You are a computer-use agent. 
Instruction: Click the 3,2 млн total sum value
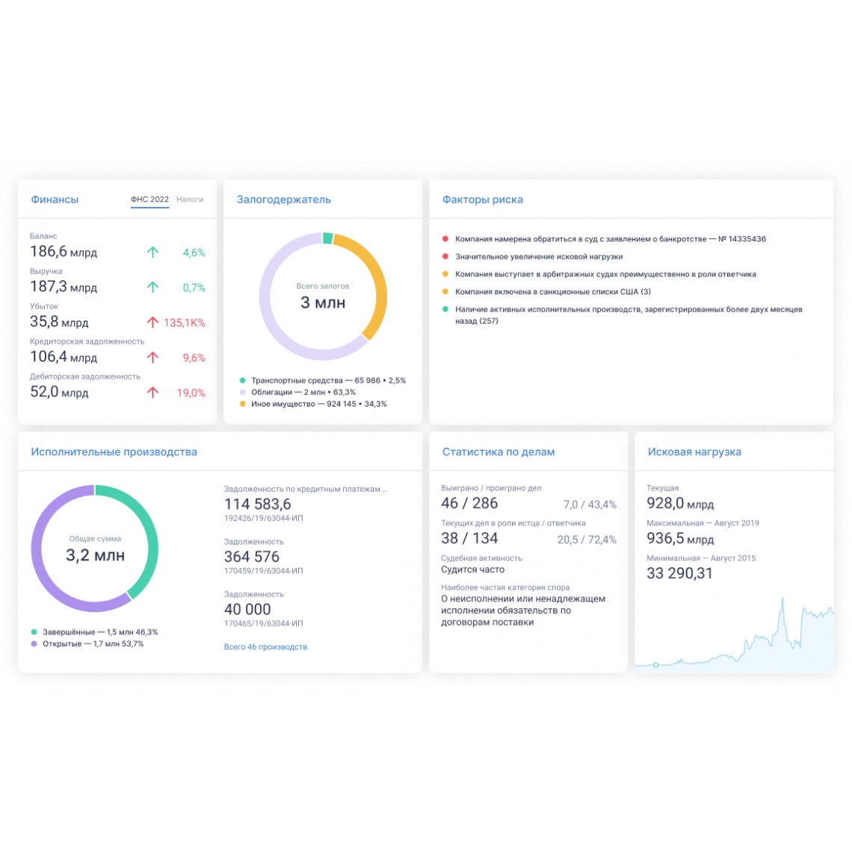tap(95, 555)
